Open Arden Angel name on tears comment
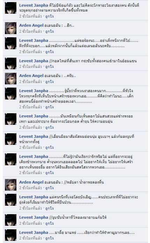Image resolution: width=150 pixels, height=243 pixels. click(x=31, y=182)
